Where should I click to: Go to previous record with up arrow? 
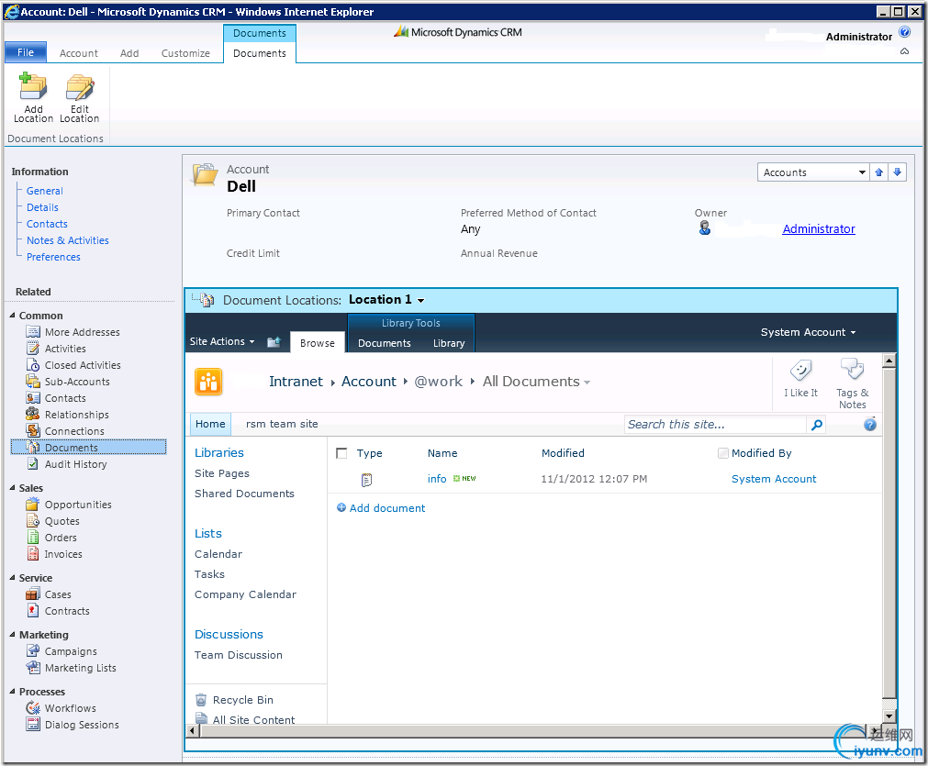click(x=878, y=172)
